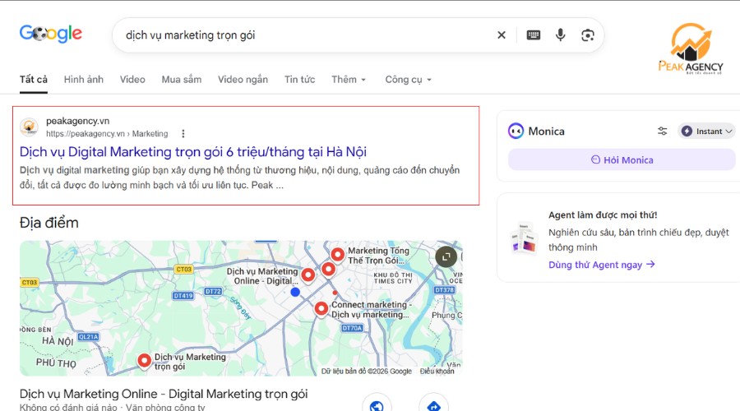Viewport: 740px width, 411px height.
Task: Open three-dot menu beside peakagency.vn result
Action: [183, 133]
